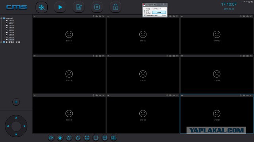Start recording in video pane 01
The height and width of the screenshot is (142, 254).
tap(96, 16)
